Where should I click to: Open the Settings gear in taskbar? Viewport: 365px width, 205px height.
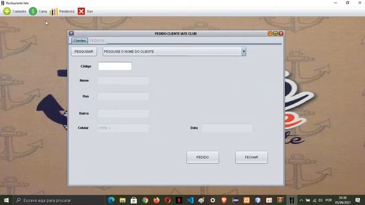[213, 200]
